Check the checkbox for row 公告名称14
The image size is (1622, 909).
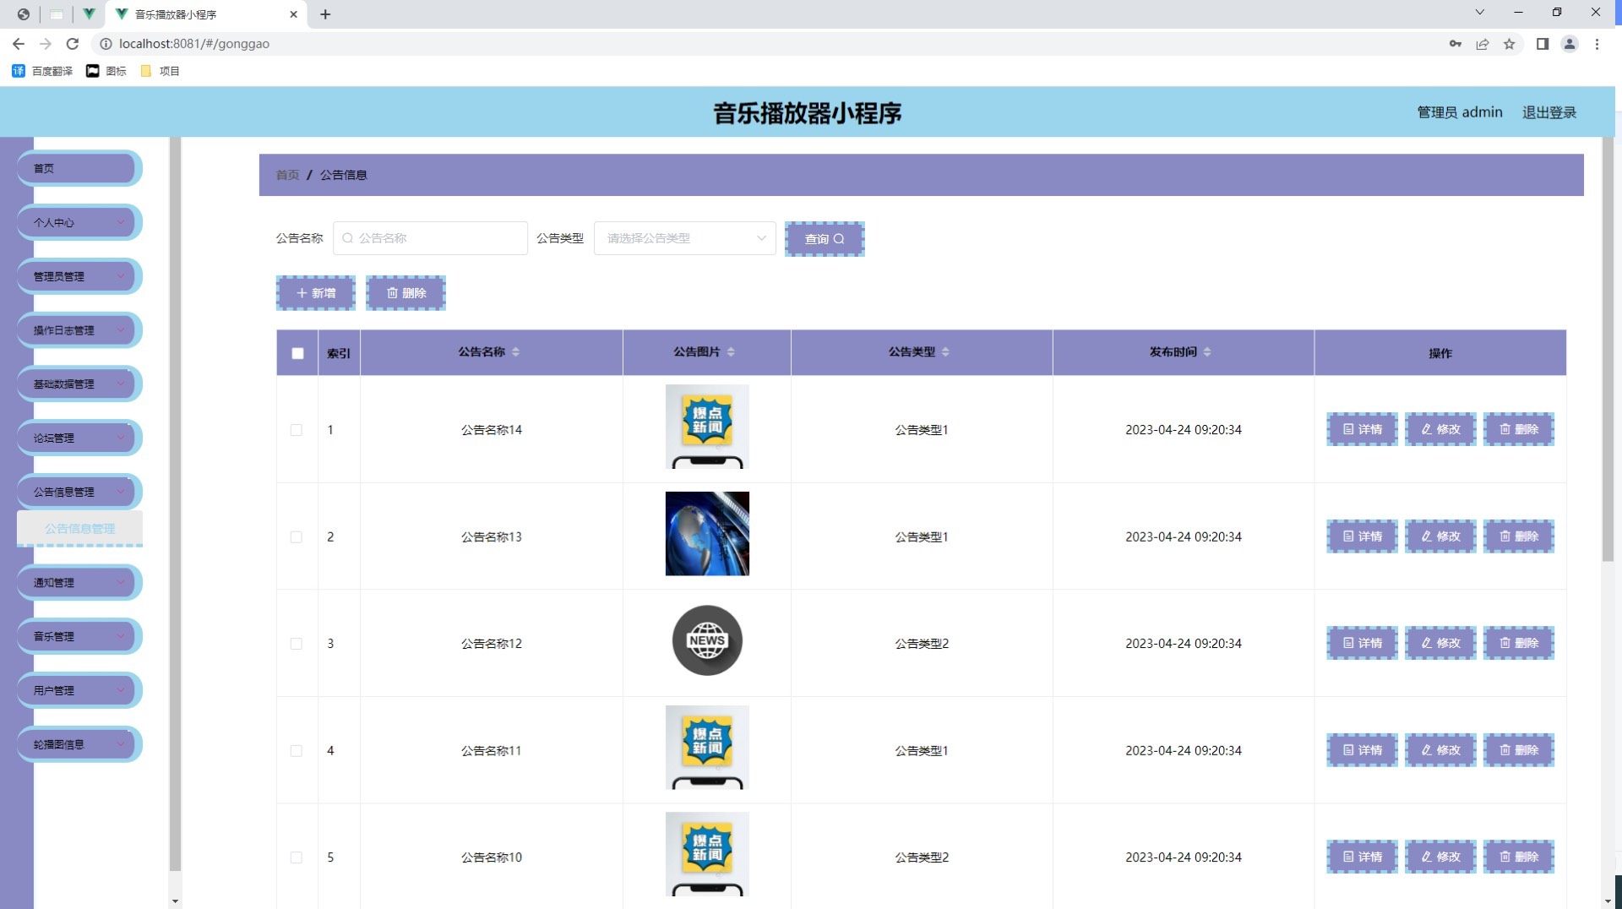pos(297,430)
